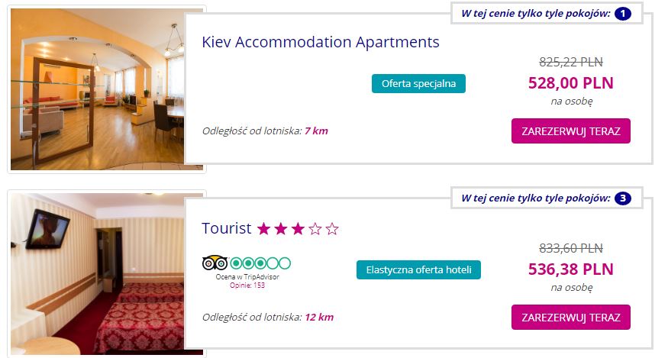Click the third filled star of Tourist hotel

(298, 229)
